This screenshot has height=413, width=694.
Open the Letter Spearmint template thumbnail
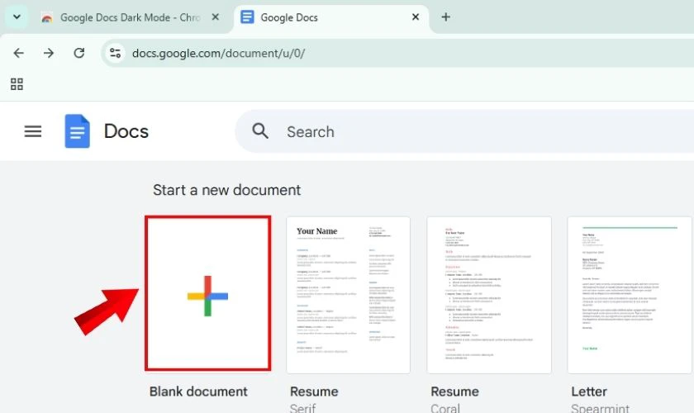pos(630,295)
